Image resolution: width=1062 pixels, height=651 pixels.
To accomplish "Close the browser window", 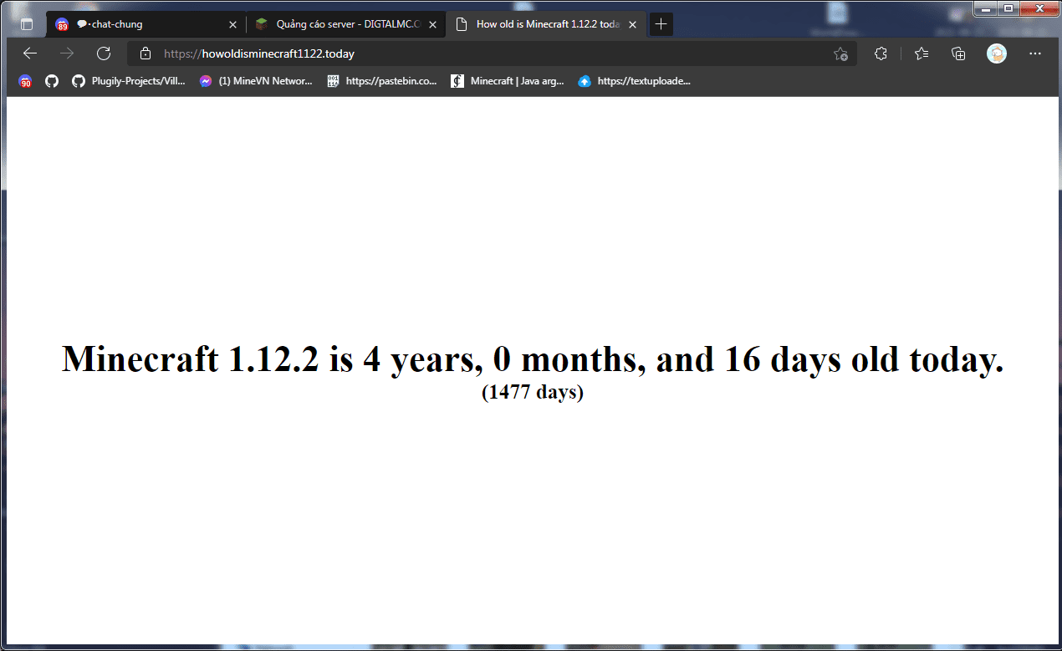I will pyautogui.click(x=1039, y=8).
